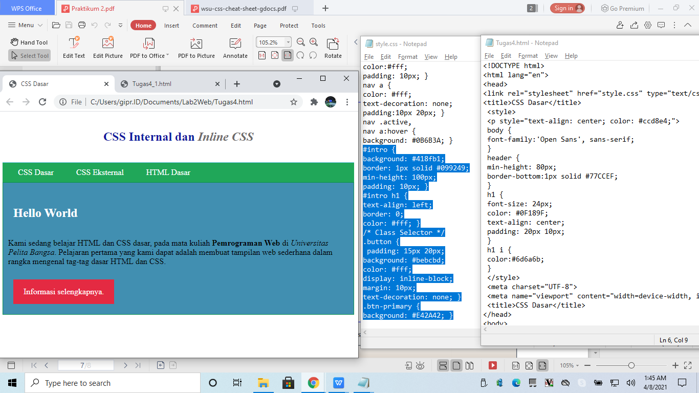The height and width of the screenshot is (393, 699).
Task: Click the Informasi selengkapnya button
Action: (63, 291)
